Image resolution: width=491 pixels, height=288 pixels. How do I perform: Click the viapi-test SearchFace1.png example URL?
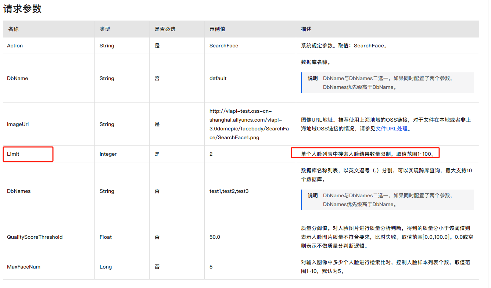tap(249, 124)
